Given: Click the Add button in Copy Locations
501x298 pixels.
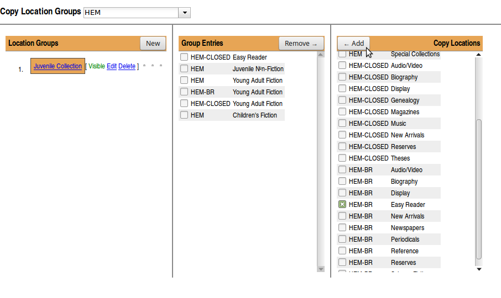Looking at the screenshot, I should pos(354,44).
